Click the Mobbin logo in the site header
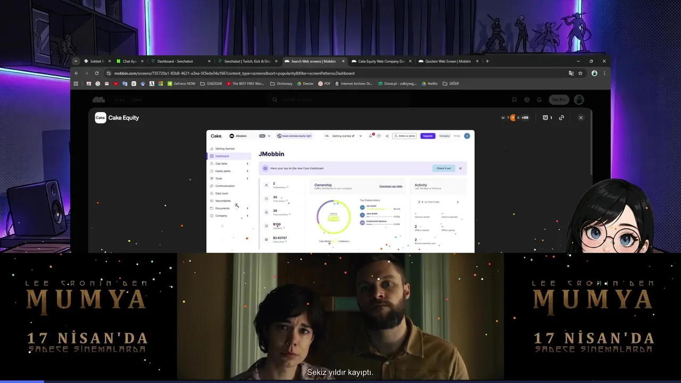The height and width of the screenshot is (383, 681). coord(98,99)
